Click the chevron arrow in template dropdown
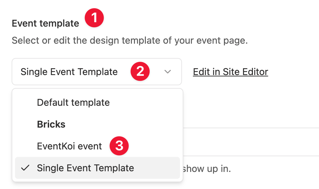This screenshot has width=319, height=189. pyautogui.click(x=167, y=72)
